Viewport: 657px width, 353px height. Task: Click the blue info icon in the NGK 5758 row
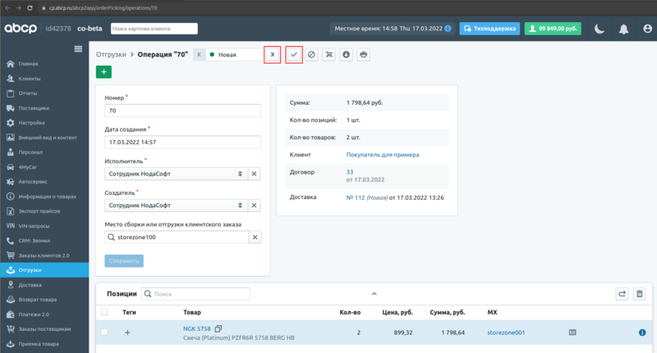(x=642, y=333)
